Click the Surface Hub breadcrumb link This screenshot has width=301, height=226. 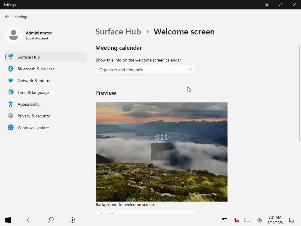click(118, 31)
